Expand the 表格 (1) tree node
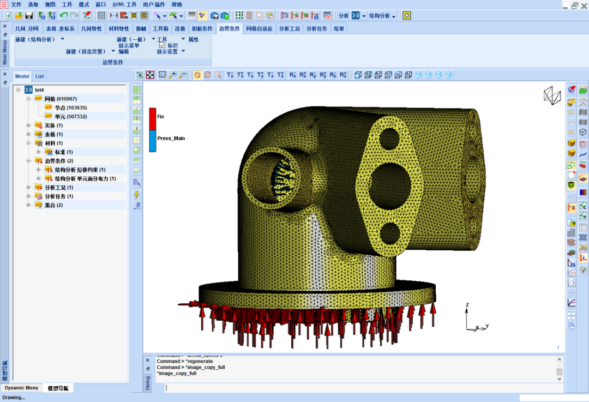The image size is (589, 402). click(28, 134)
